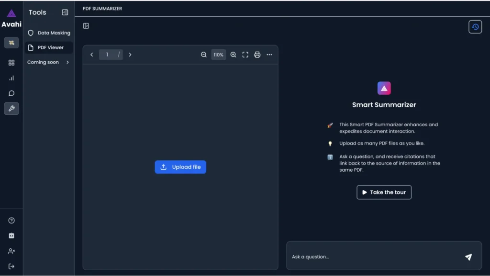Open the analytics bar chart icon
490x276 pixels.
tap(11, 78)
